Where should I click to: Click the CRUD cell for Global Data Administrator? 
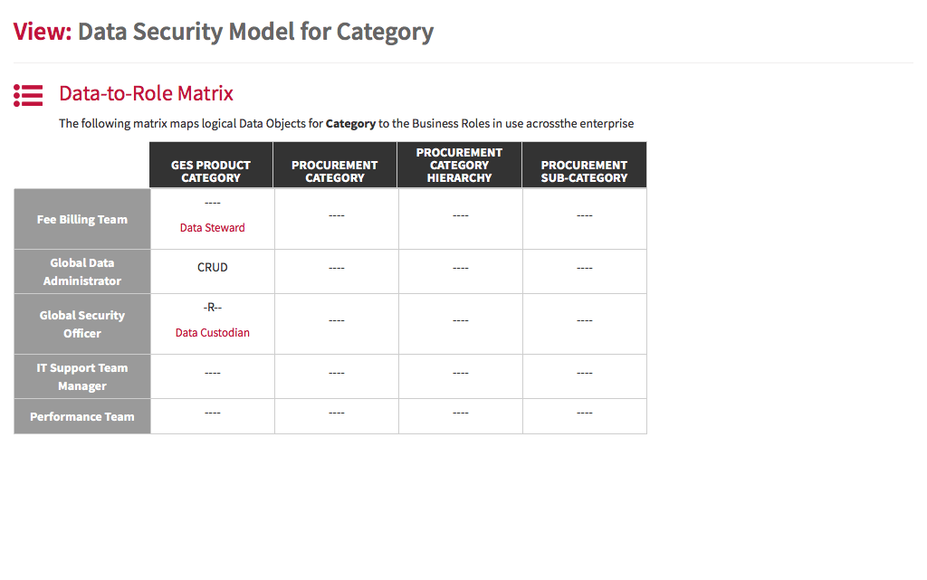[212, 268]
